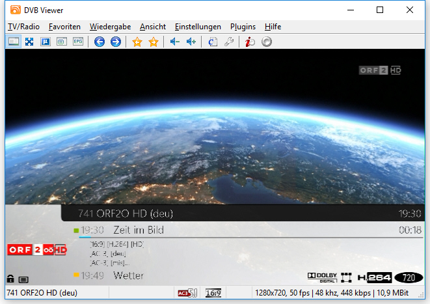Open the Favoriten menu
430x304 pixels.
(x=64, y=27)
